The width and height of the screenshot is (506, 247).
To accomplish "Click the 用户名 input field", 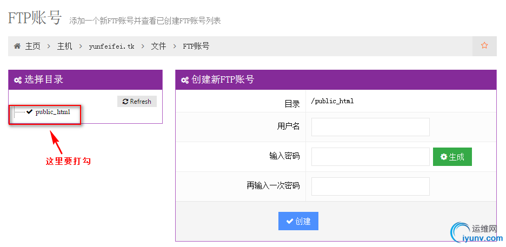I will 370,127.
